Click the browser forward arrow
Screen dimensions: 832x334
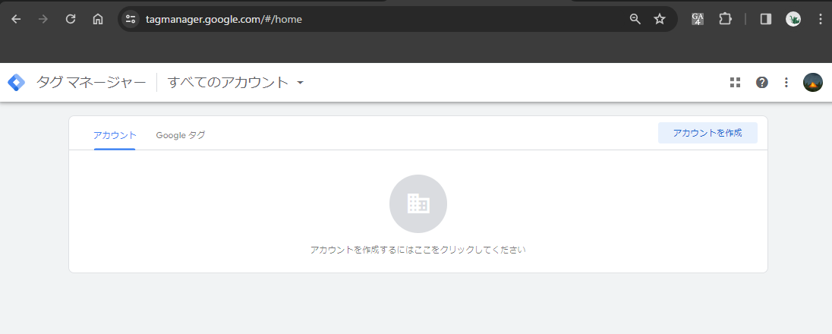coord(43,19)
